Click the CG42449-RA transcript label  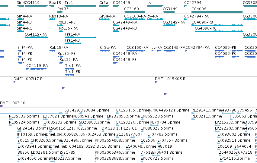125,22
